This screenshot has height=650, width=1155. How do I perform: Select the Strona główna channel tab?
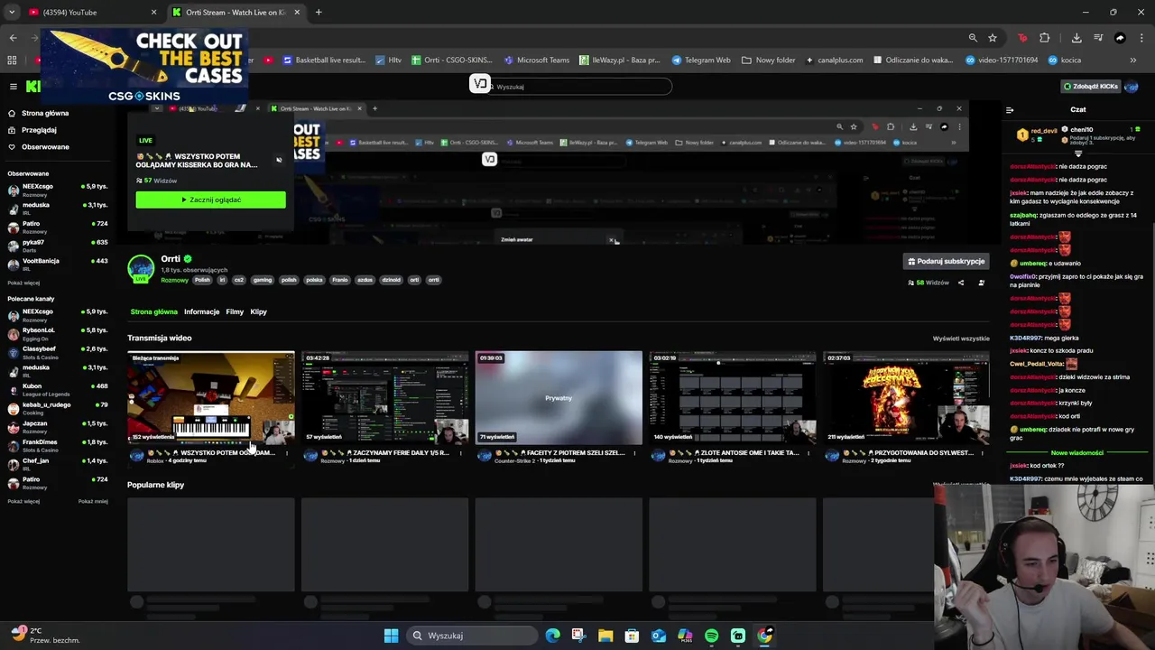pyautogui.click(x=153, y=311)
